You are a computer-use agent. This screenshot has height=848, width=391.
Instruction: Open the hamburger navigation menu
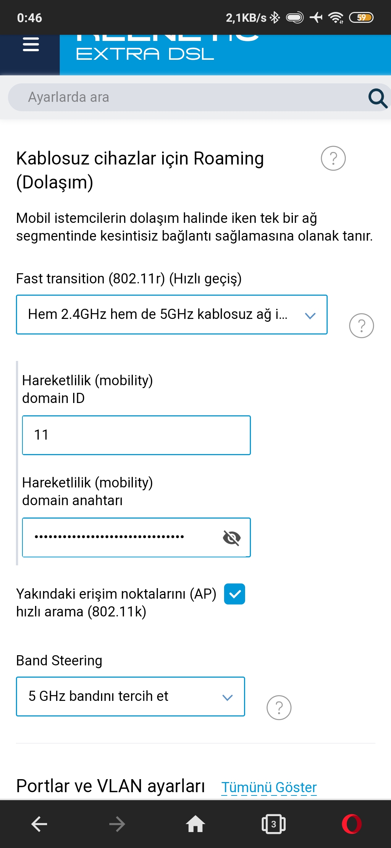[31, 44]
